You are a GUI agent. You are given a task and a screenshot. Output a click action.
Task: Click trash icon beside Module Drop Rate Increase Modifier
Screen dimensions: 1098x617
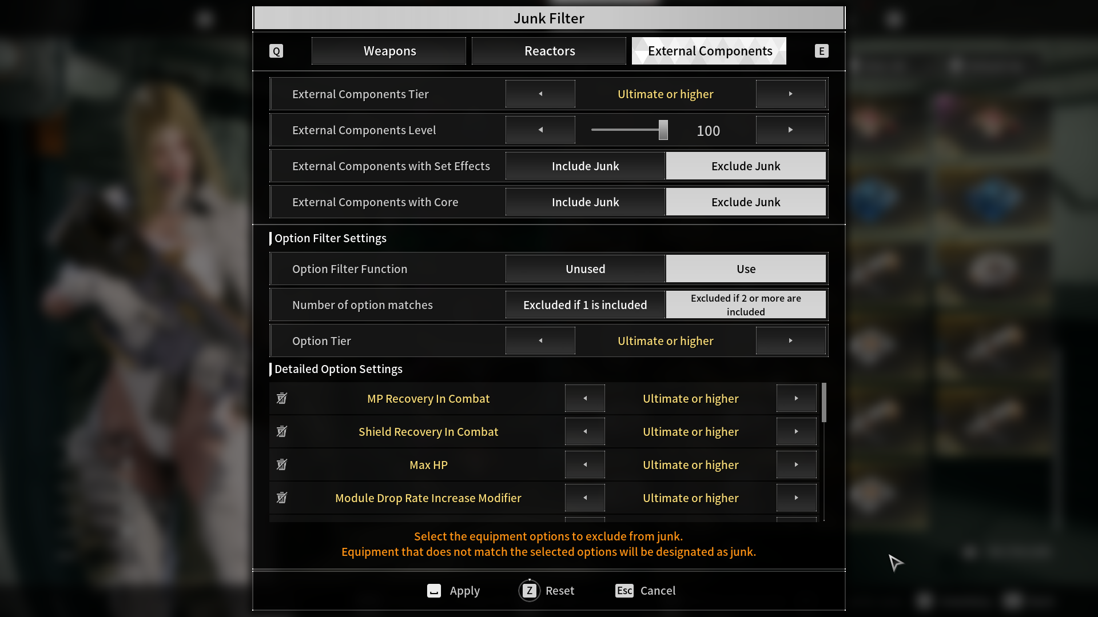pos(282,498)
